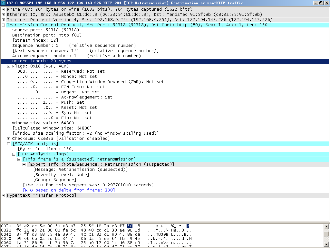Screen dimensions: 330x248
Task: Restore down the packet detail window
Action: pyautogui.click(x=321, y=3)
